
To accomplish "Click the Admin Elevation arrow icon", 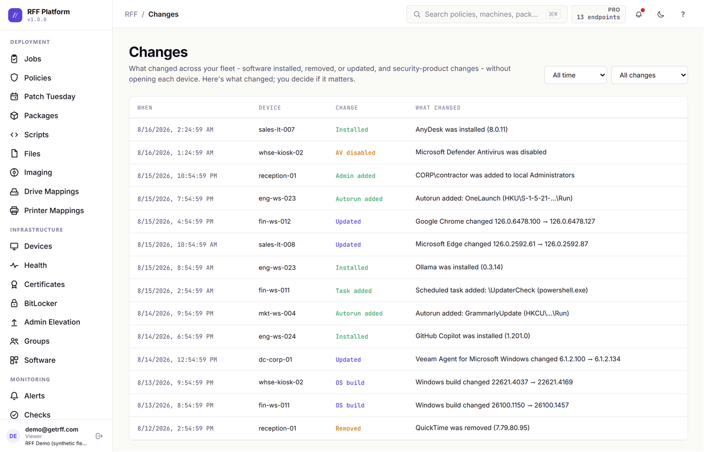I will (14, 322).
